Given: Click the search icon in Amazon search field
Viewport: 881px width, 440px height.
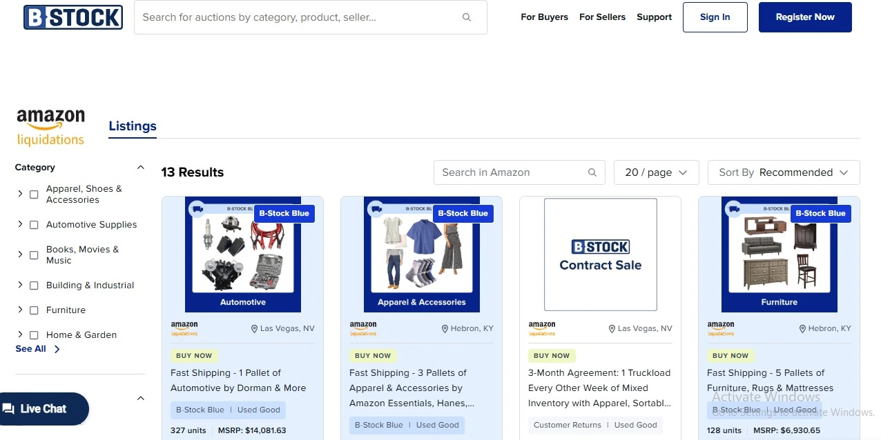Looking at the screenshot, I should (592, 172).
